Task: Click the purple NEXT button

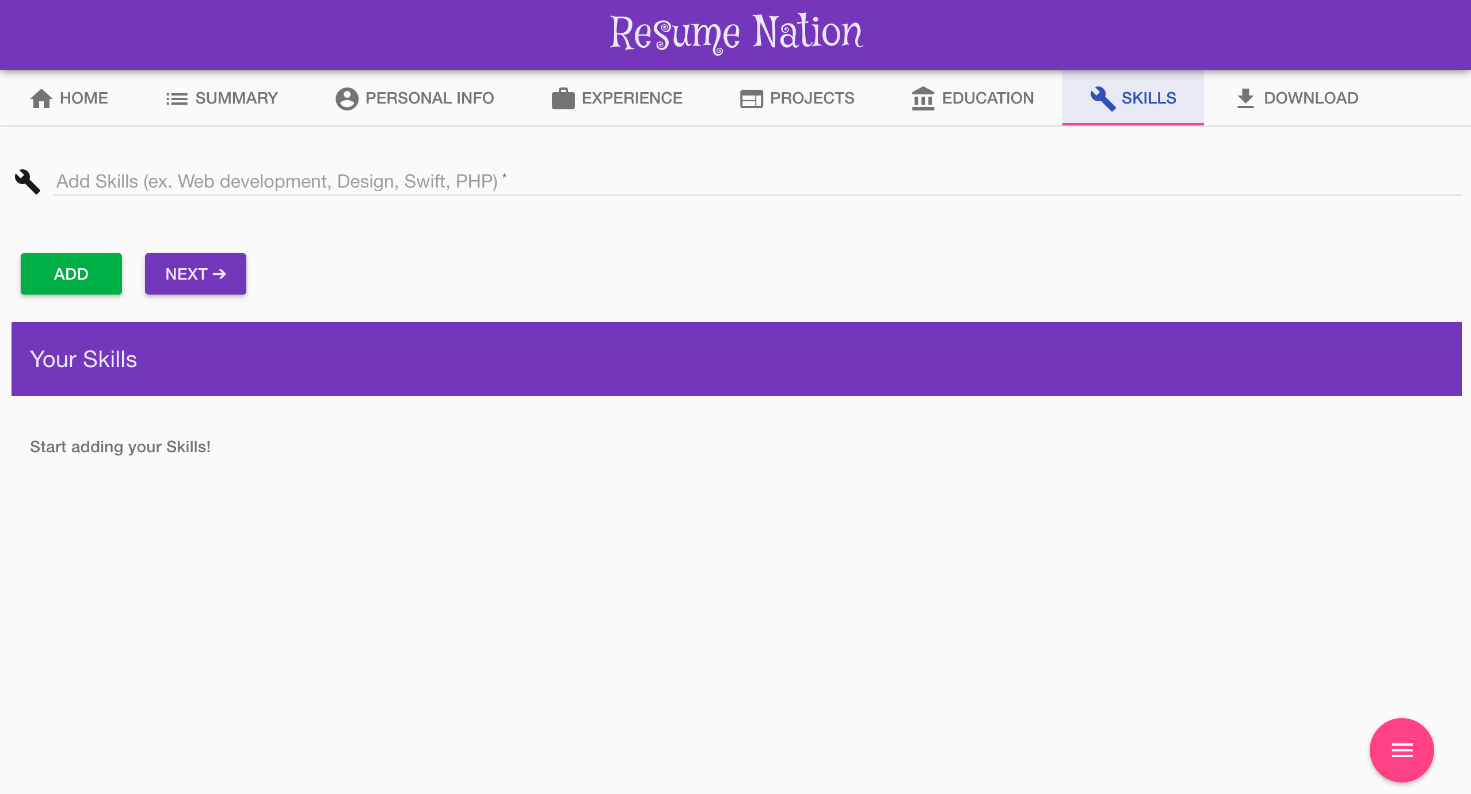Action: 195,274
